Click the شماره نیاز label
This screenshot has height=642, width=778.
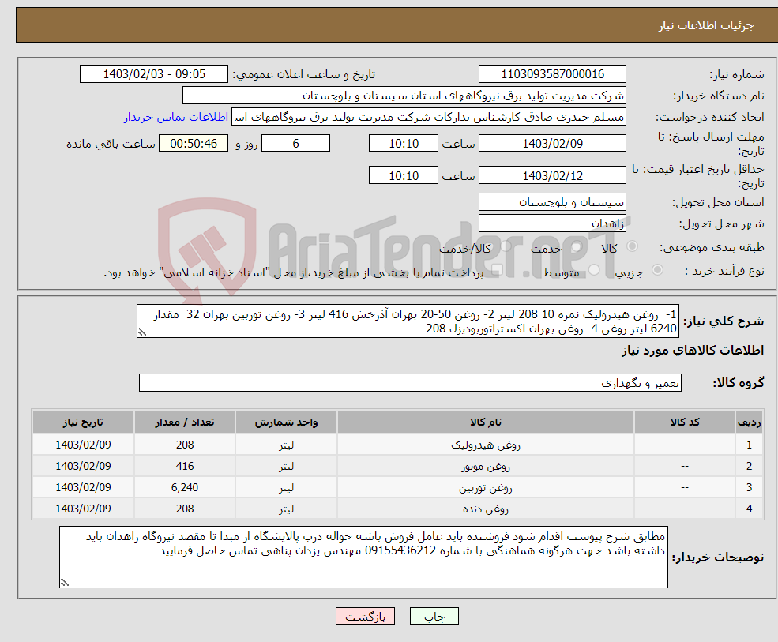click(x=737, y=74)
